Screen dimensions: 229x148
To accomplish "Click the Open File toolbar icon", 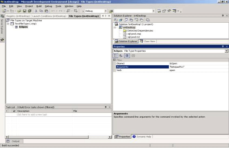I will 19,11.
